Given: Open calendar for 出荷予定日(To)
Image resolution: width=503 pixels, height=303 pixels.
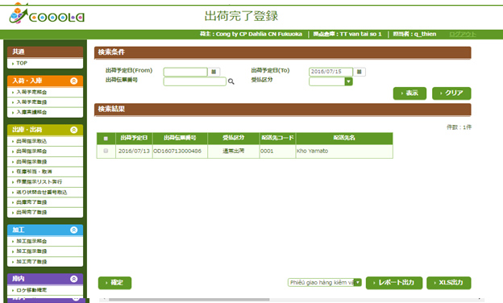Looking at the screenshot, I should [x=360, y=72].
